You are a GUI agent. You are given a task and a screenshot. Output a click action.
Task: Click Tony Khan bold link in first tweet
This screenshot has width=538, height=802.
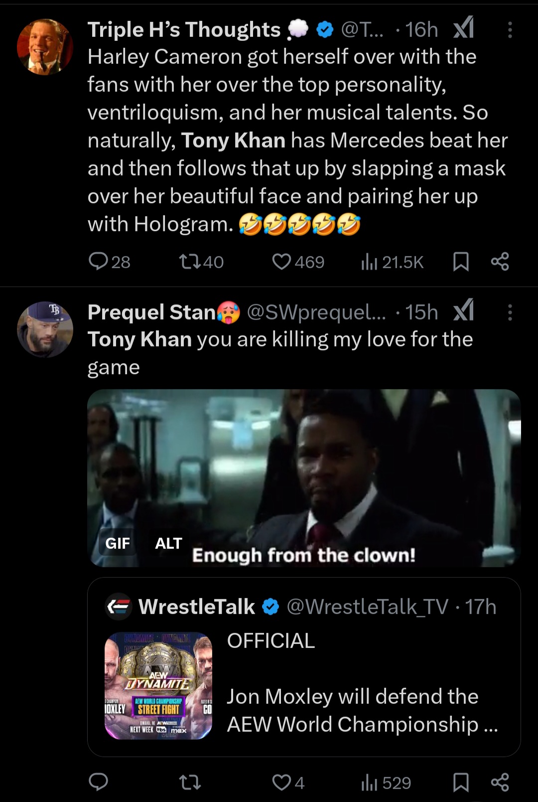click(233, 141)
